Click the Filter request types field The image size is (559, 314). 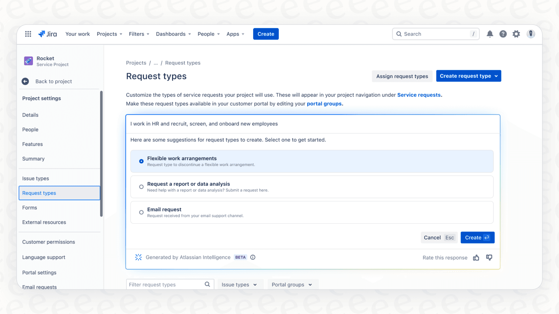pyautogui.click(x=165, y=284)
